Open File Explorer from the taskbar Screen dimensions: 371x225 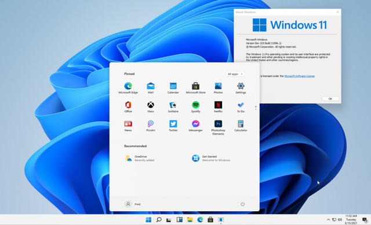pyautogui.click(x=190, y=220)
